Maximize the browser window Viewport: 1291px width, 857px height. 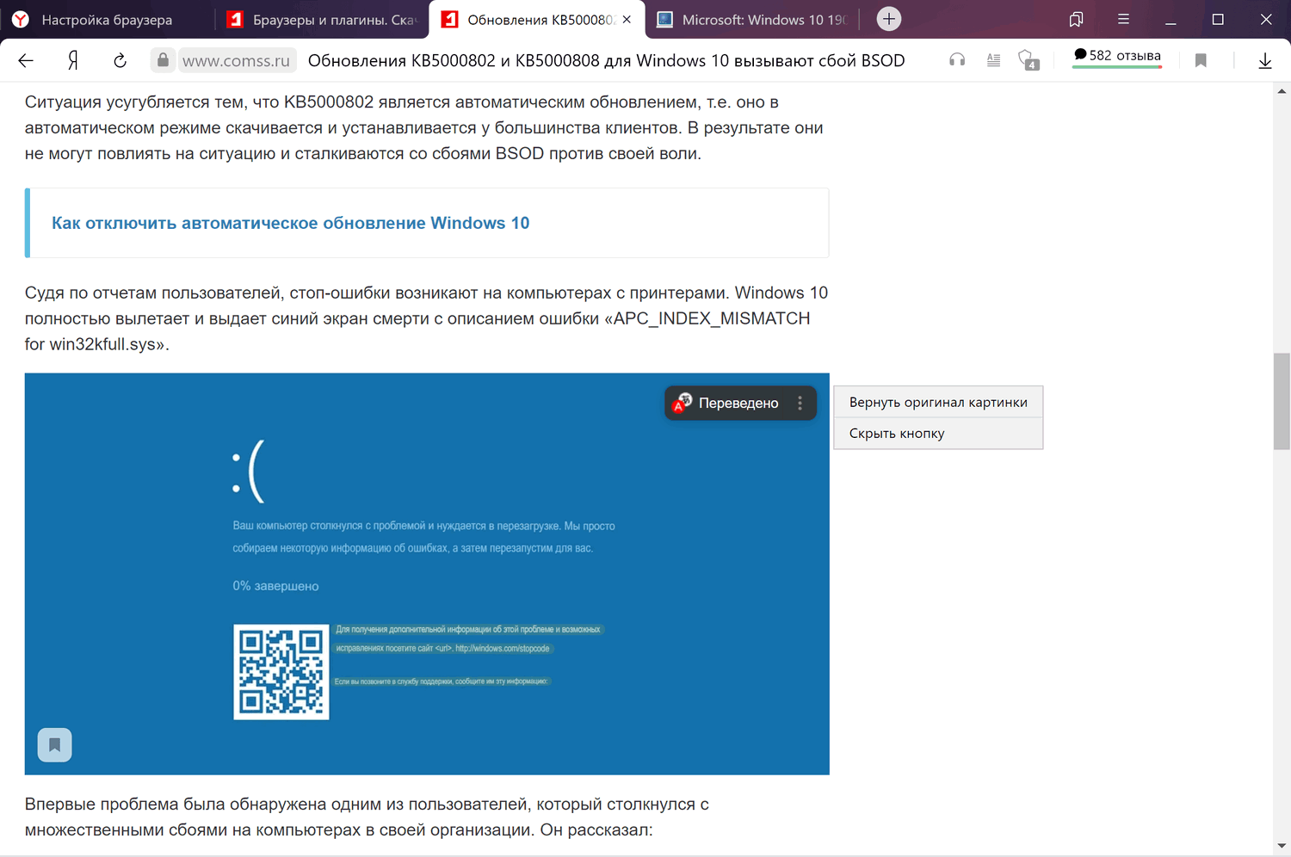(1218, 19)
